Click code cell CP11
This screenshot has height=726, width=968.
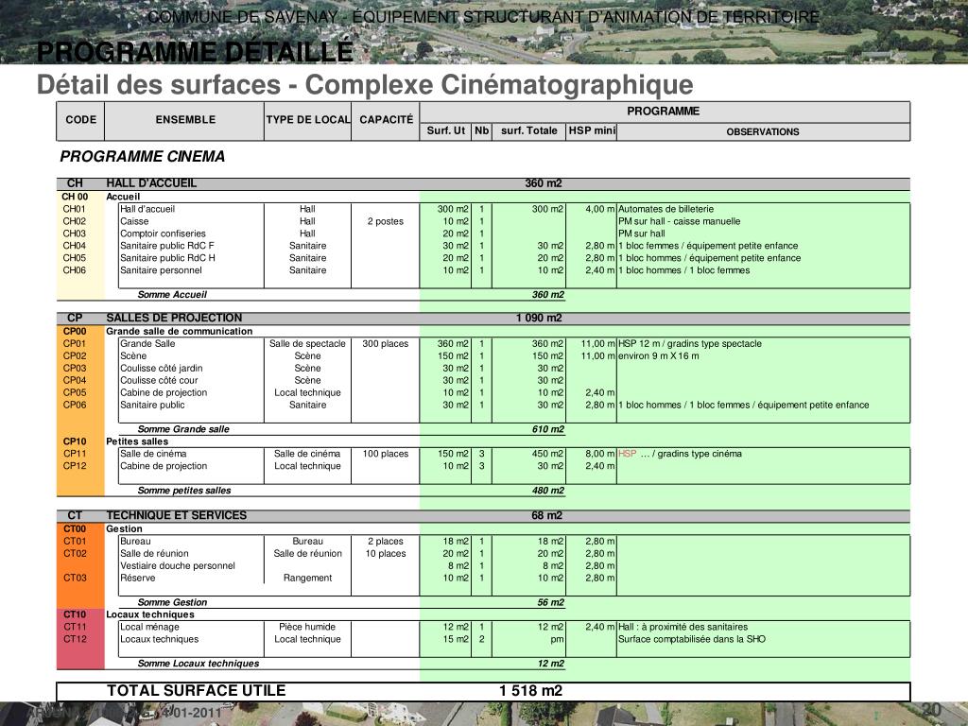click(75, 454)
